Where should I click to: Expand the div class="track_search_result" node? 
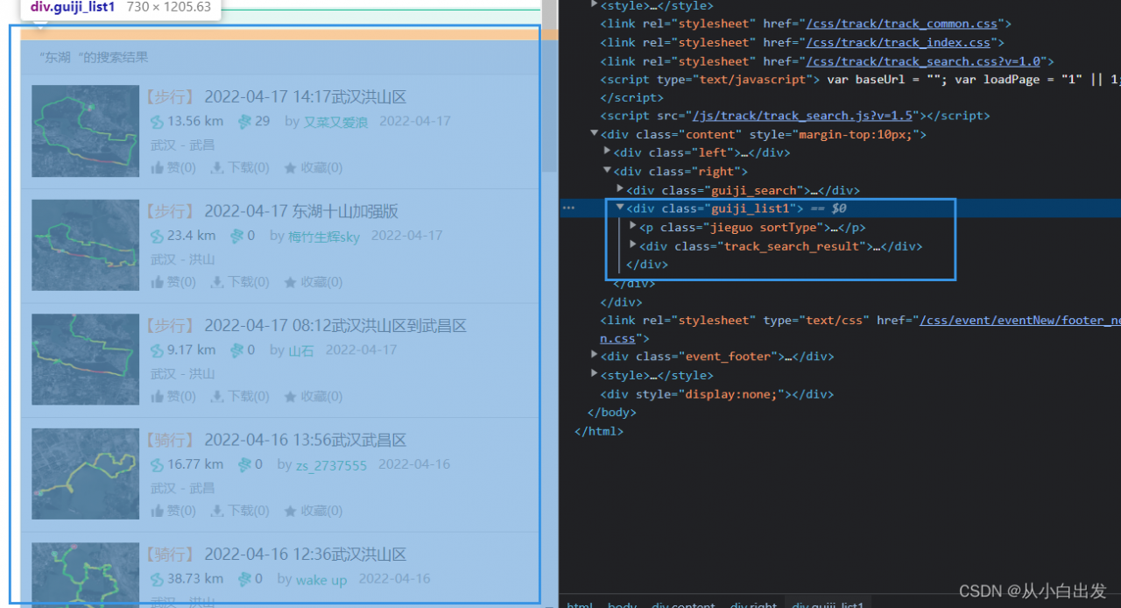(634, 245)
